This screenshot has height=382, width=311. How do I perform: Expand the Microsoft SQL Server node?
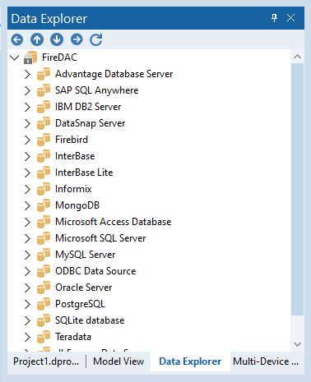(27, 238)
